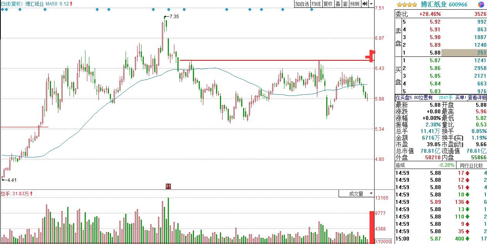Click the up arrow beside MA50 6.12
487x244 pixels.
[x=72, y=4]
